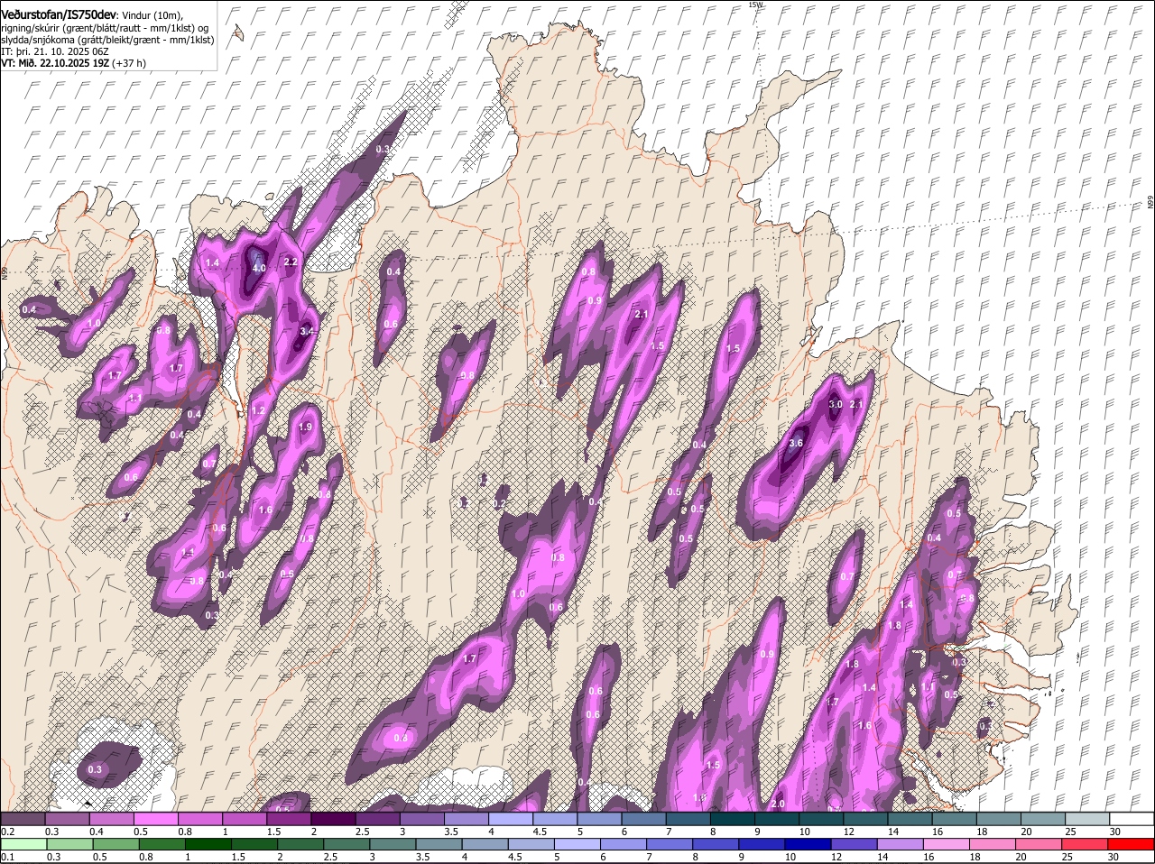The image size is (1155, 864).
Task: Click the 1.9 precipitation value label
Action: [x=305, y=427]
